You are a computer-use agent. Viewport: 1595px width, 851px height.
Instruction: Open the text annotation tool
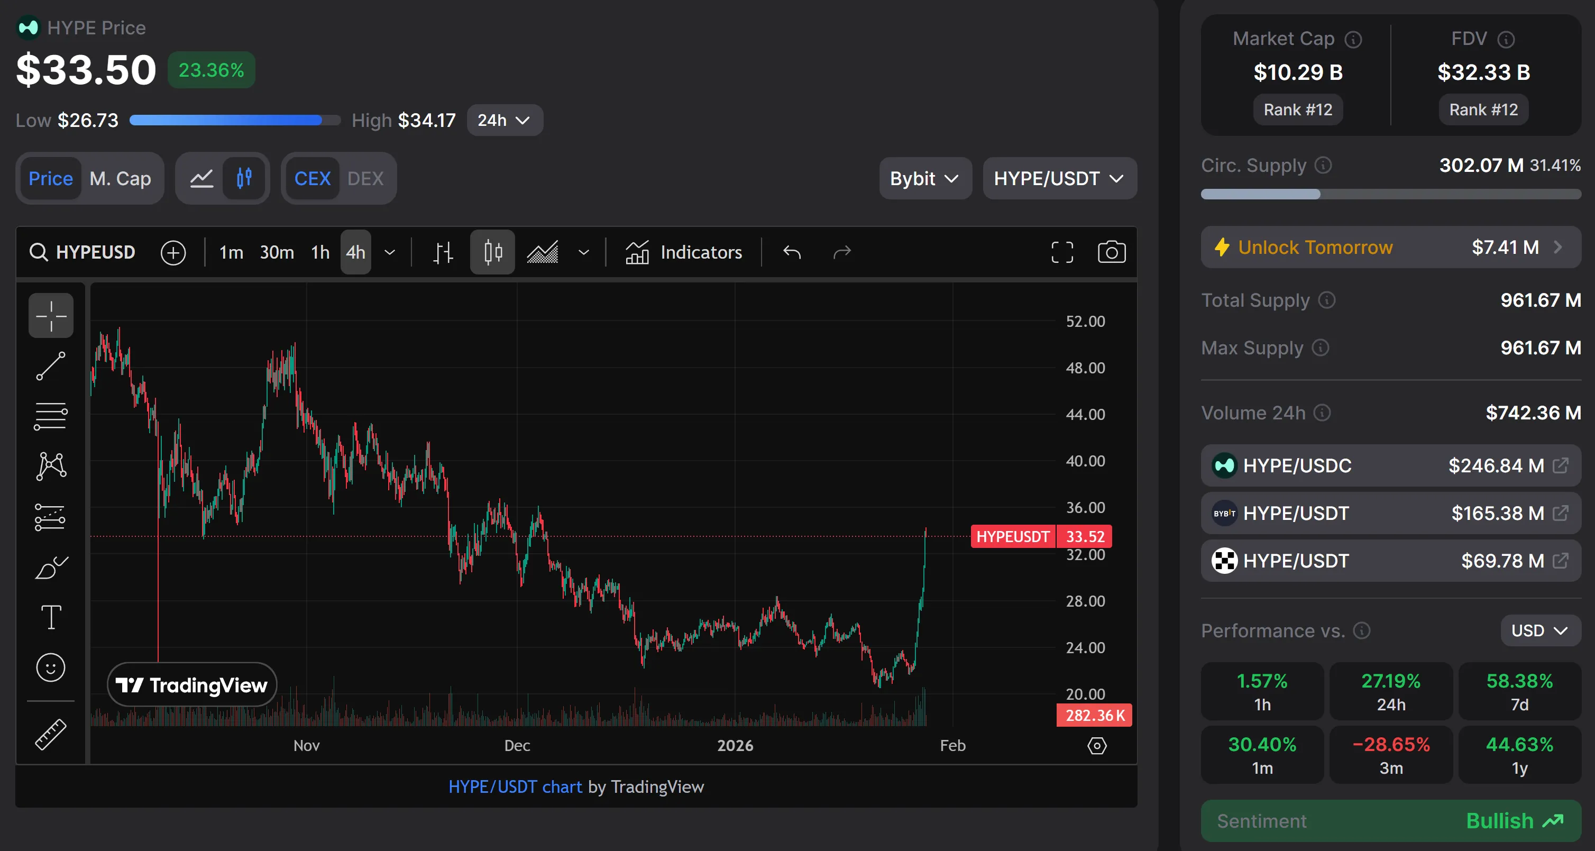coord(51,617)
